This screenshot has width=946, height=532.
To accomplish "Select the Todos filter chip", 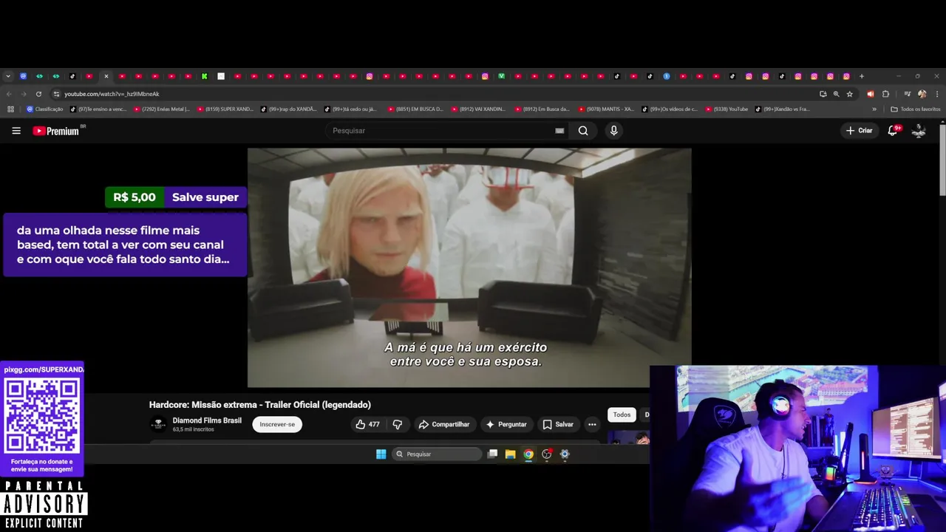I will [622, 415].
